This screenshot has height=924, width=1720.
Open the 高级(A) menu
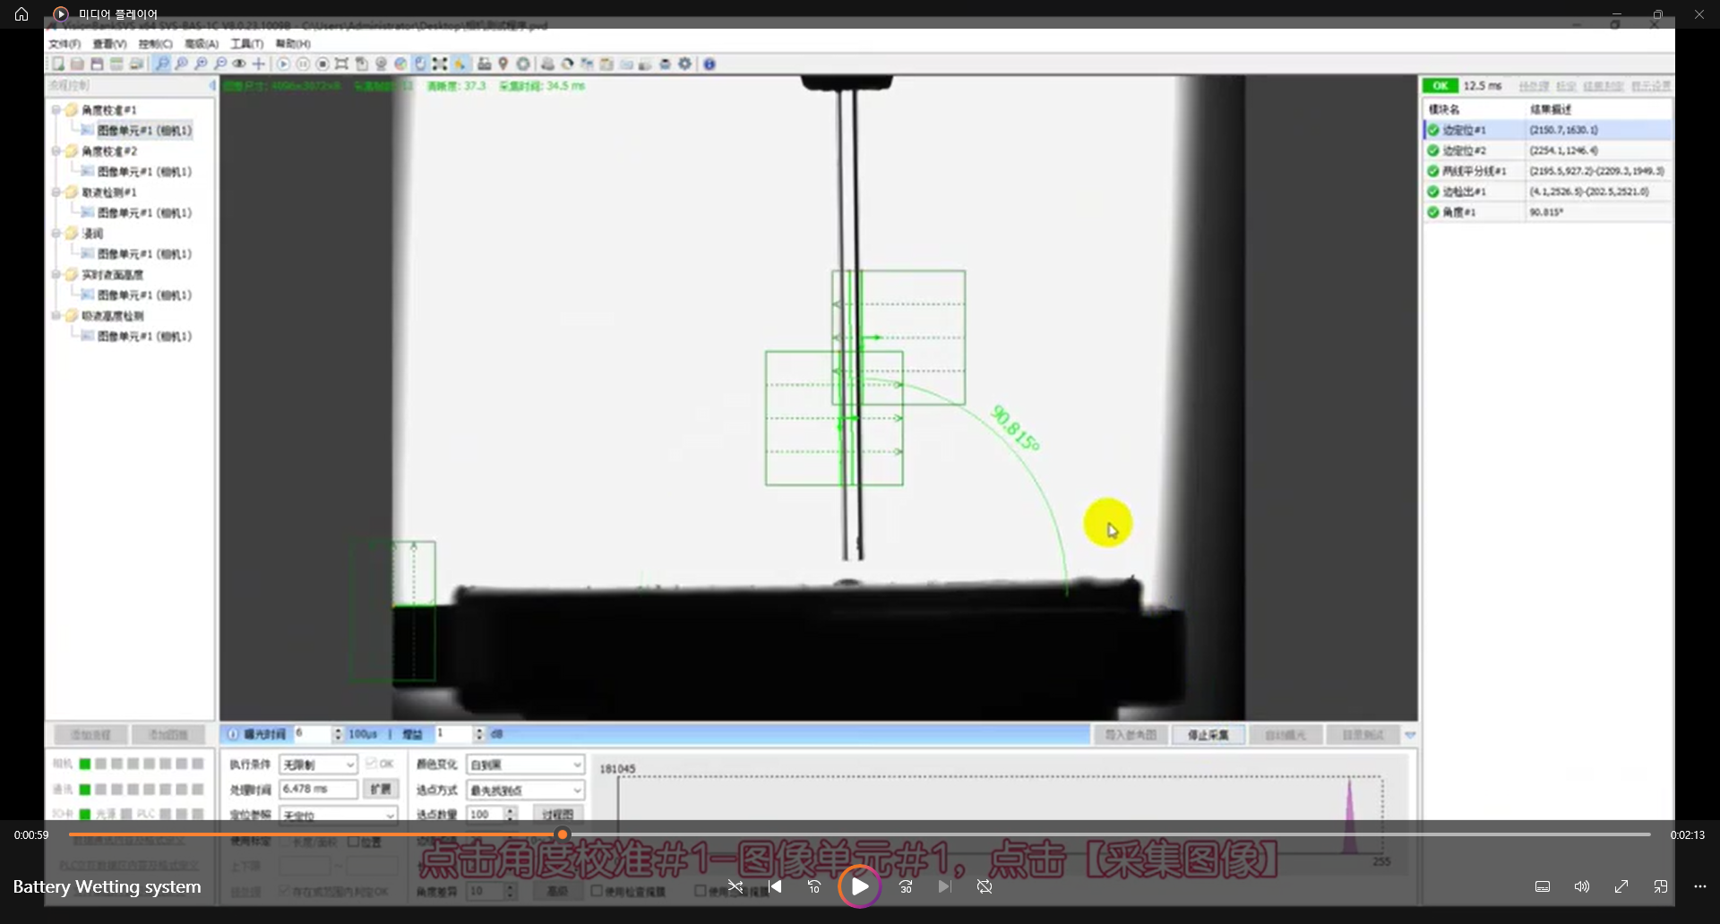[202, 44]
